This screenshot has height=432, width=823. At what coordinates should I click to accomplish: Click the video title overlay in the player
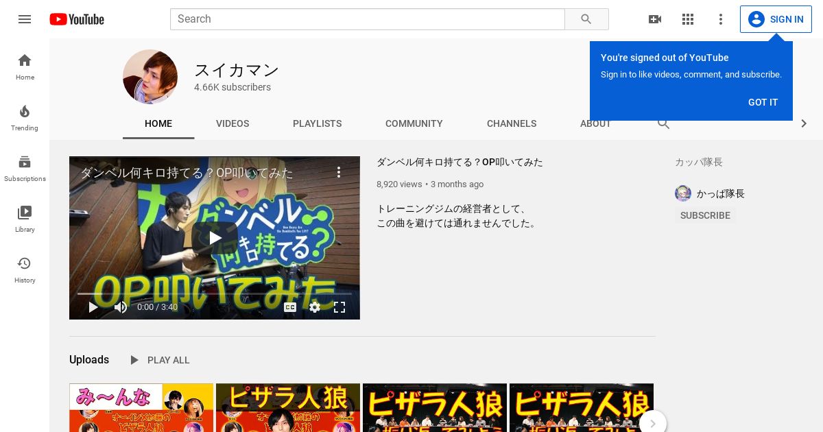pos(187,173)
